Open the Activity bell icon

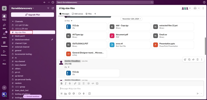point(4,35)
